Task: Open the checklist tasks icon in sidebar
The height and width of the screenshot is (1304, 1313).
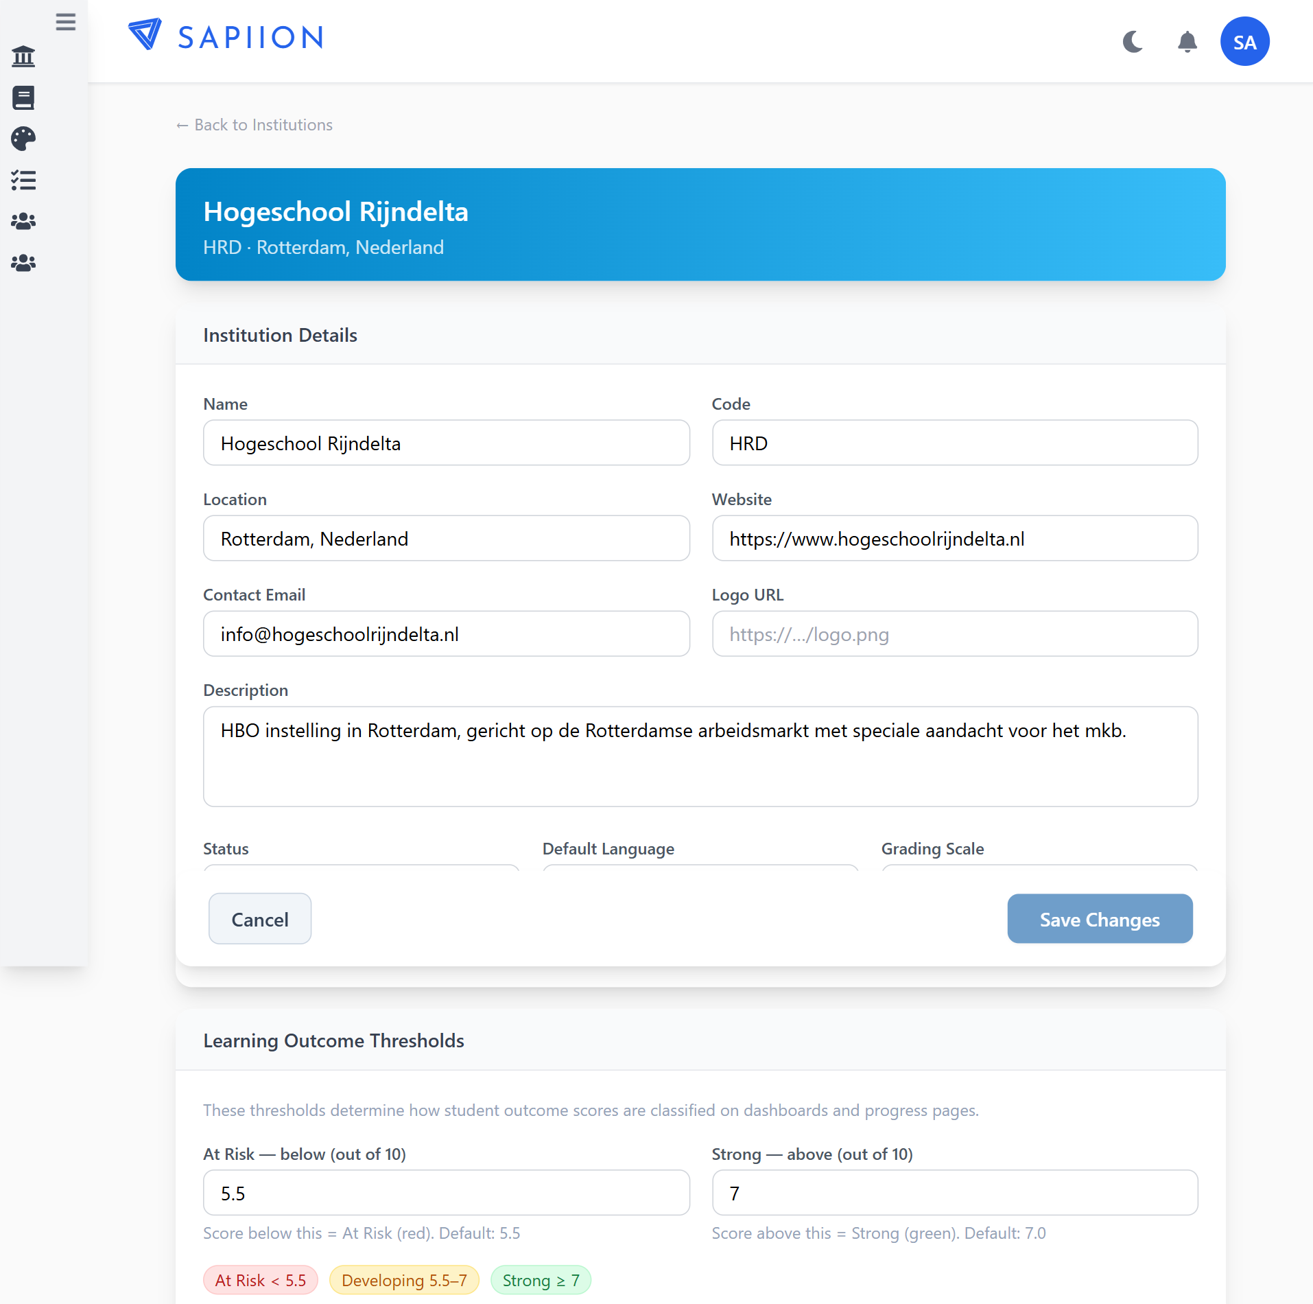Action: [23, 181]
